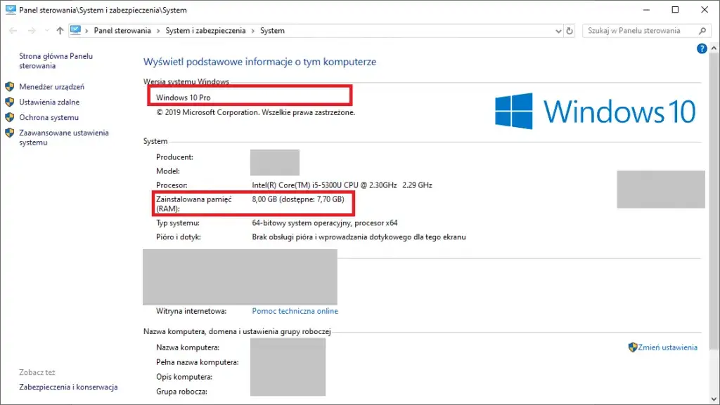Click the back navigation arrow
This screenshot has width=720, height=405.
click(x=13, y=30)
